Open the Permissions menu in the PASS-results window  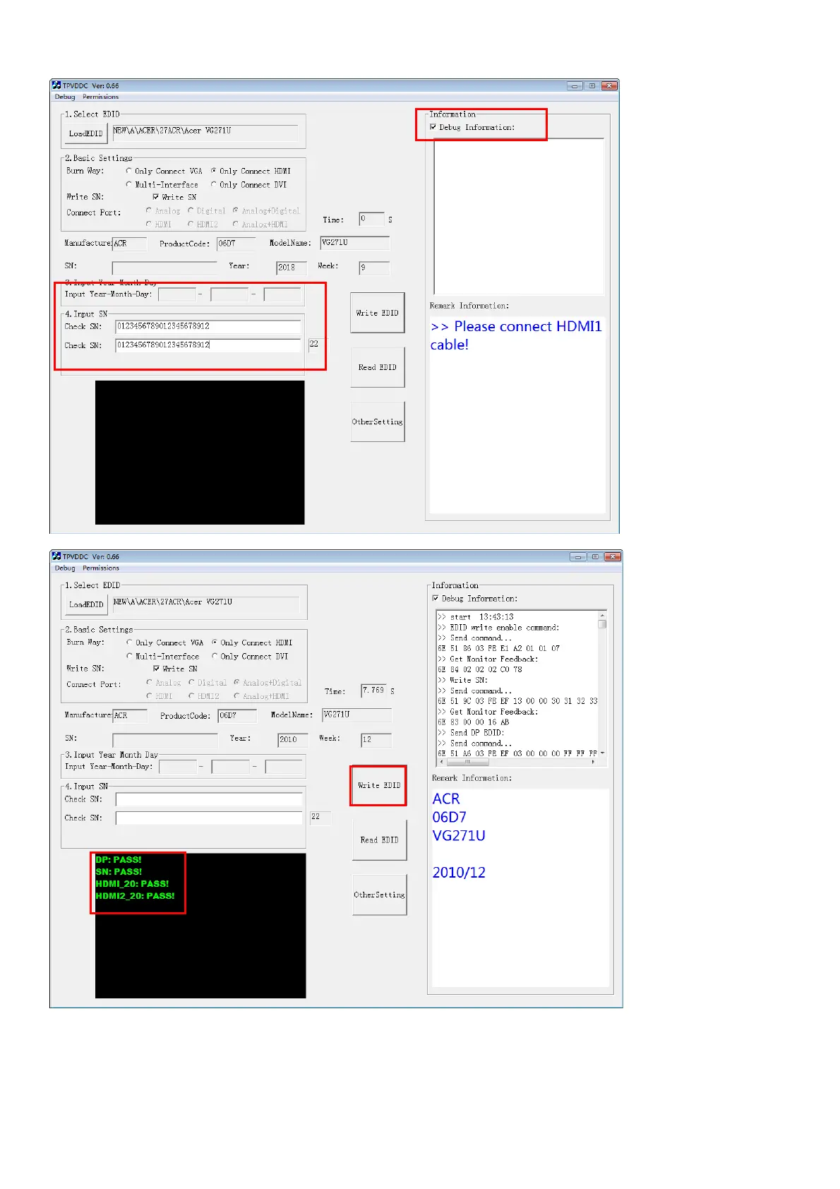(x=101, y=568)
